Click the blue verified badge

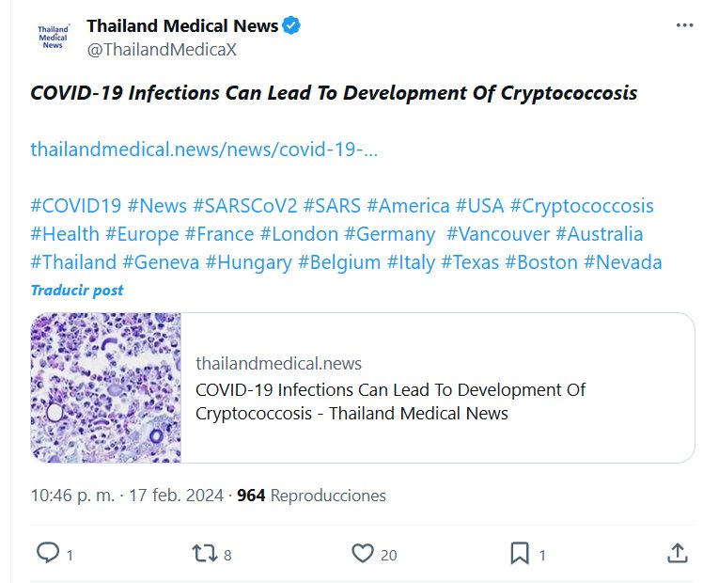coord(292,26)
